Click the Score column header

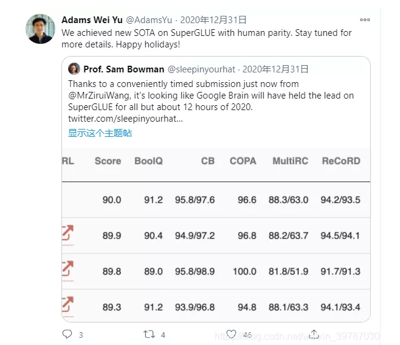pos(108,161)
